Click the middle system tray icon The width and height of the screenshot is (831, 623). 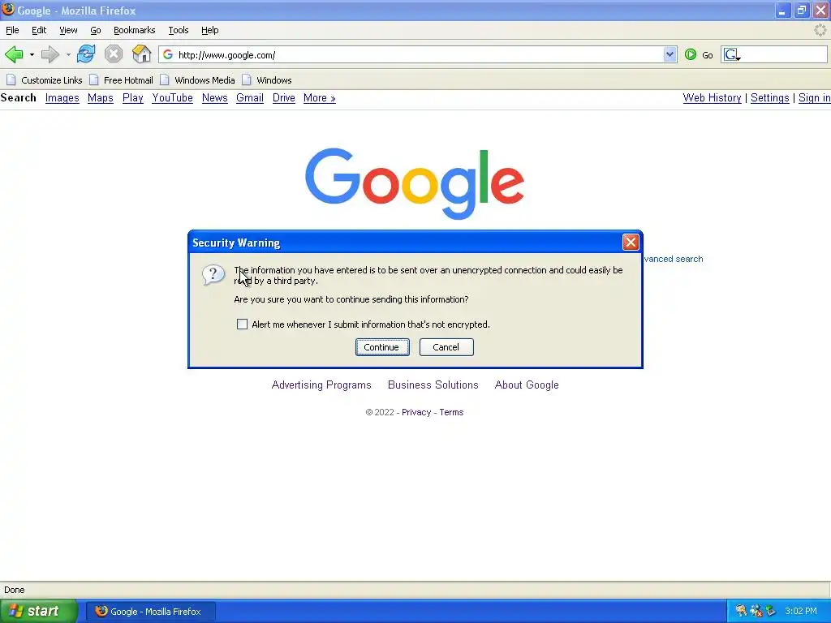pos(756,611)
